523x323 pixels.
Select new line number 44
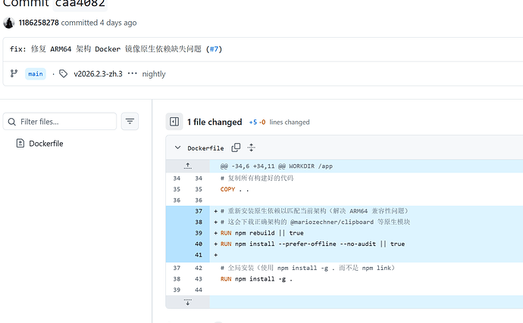pos(199,290)
